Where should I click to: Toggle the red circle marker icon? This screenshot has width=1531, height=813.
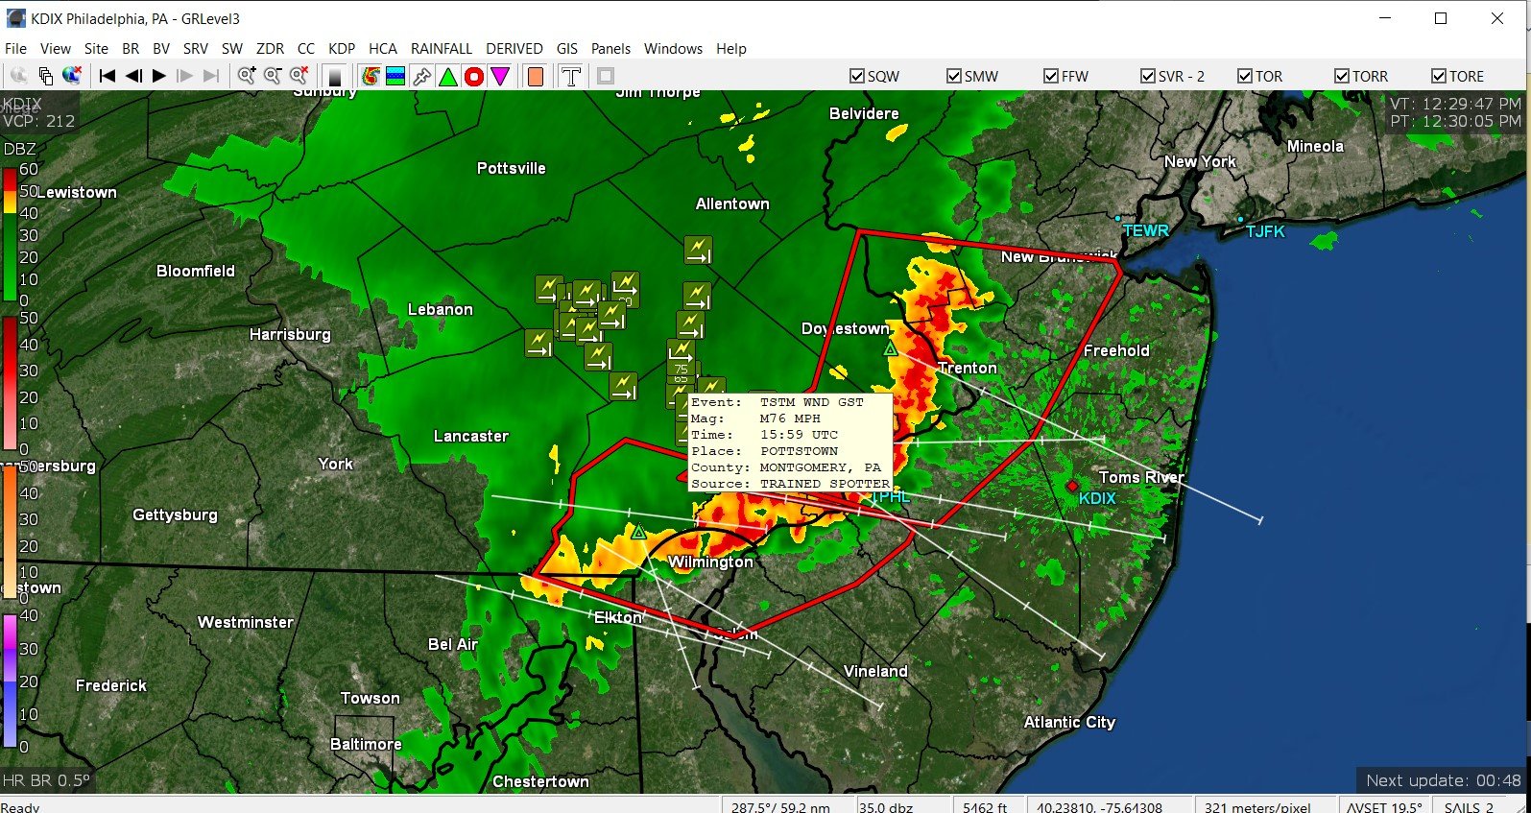click(x=474, y=76)
